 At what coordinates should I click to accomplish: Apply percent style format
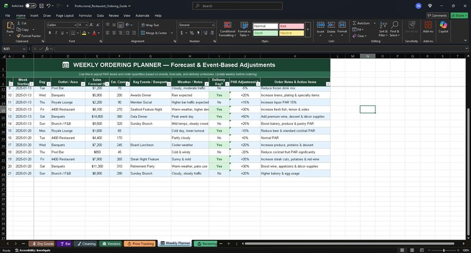[192, 33]
